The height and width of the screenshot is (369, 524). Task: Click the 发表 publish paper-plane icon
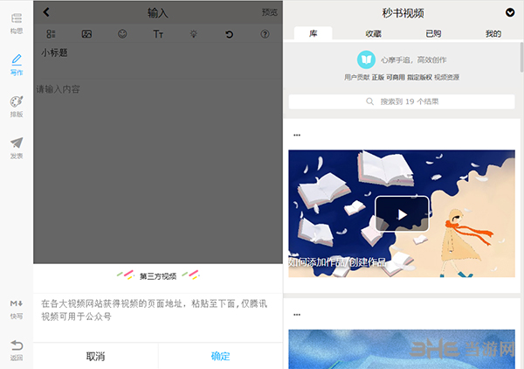click(16, 146)
